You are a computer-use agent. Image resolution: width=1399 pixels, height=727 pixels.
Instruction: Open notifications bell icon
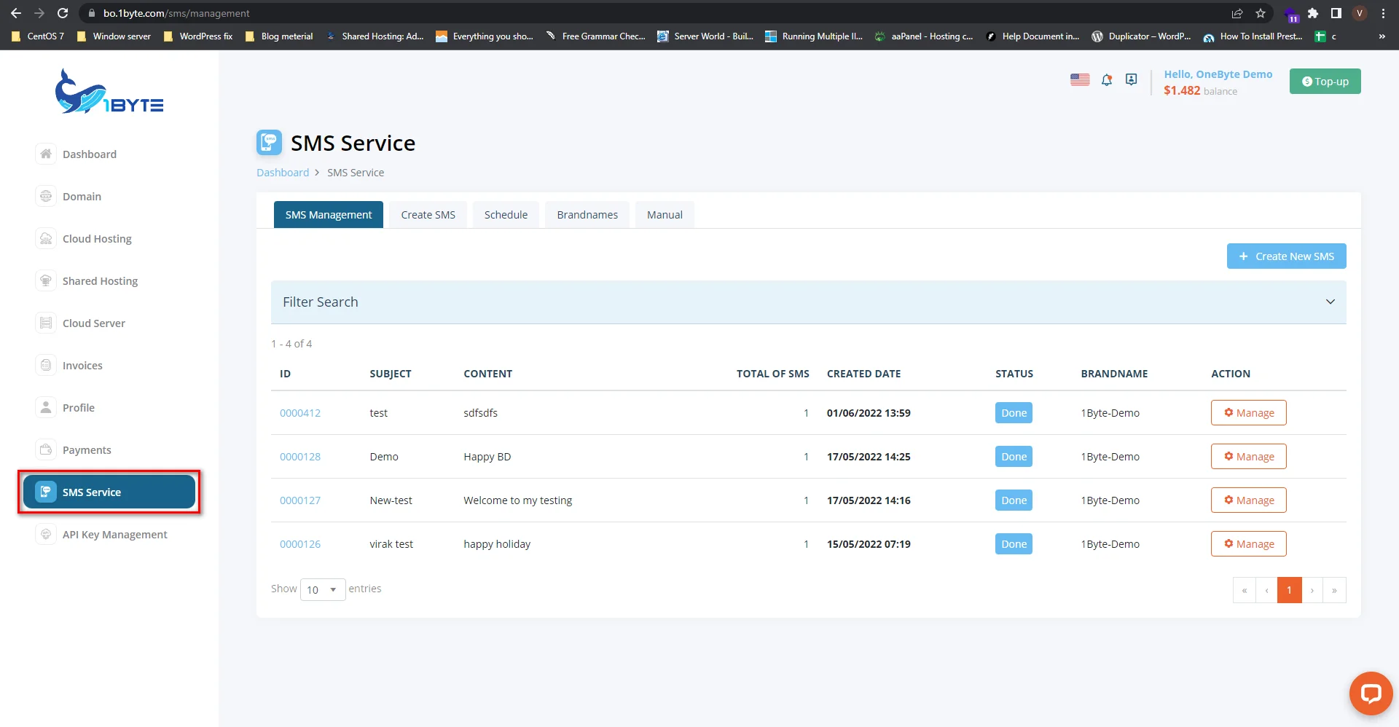tap(1107, 80)
